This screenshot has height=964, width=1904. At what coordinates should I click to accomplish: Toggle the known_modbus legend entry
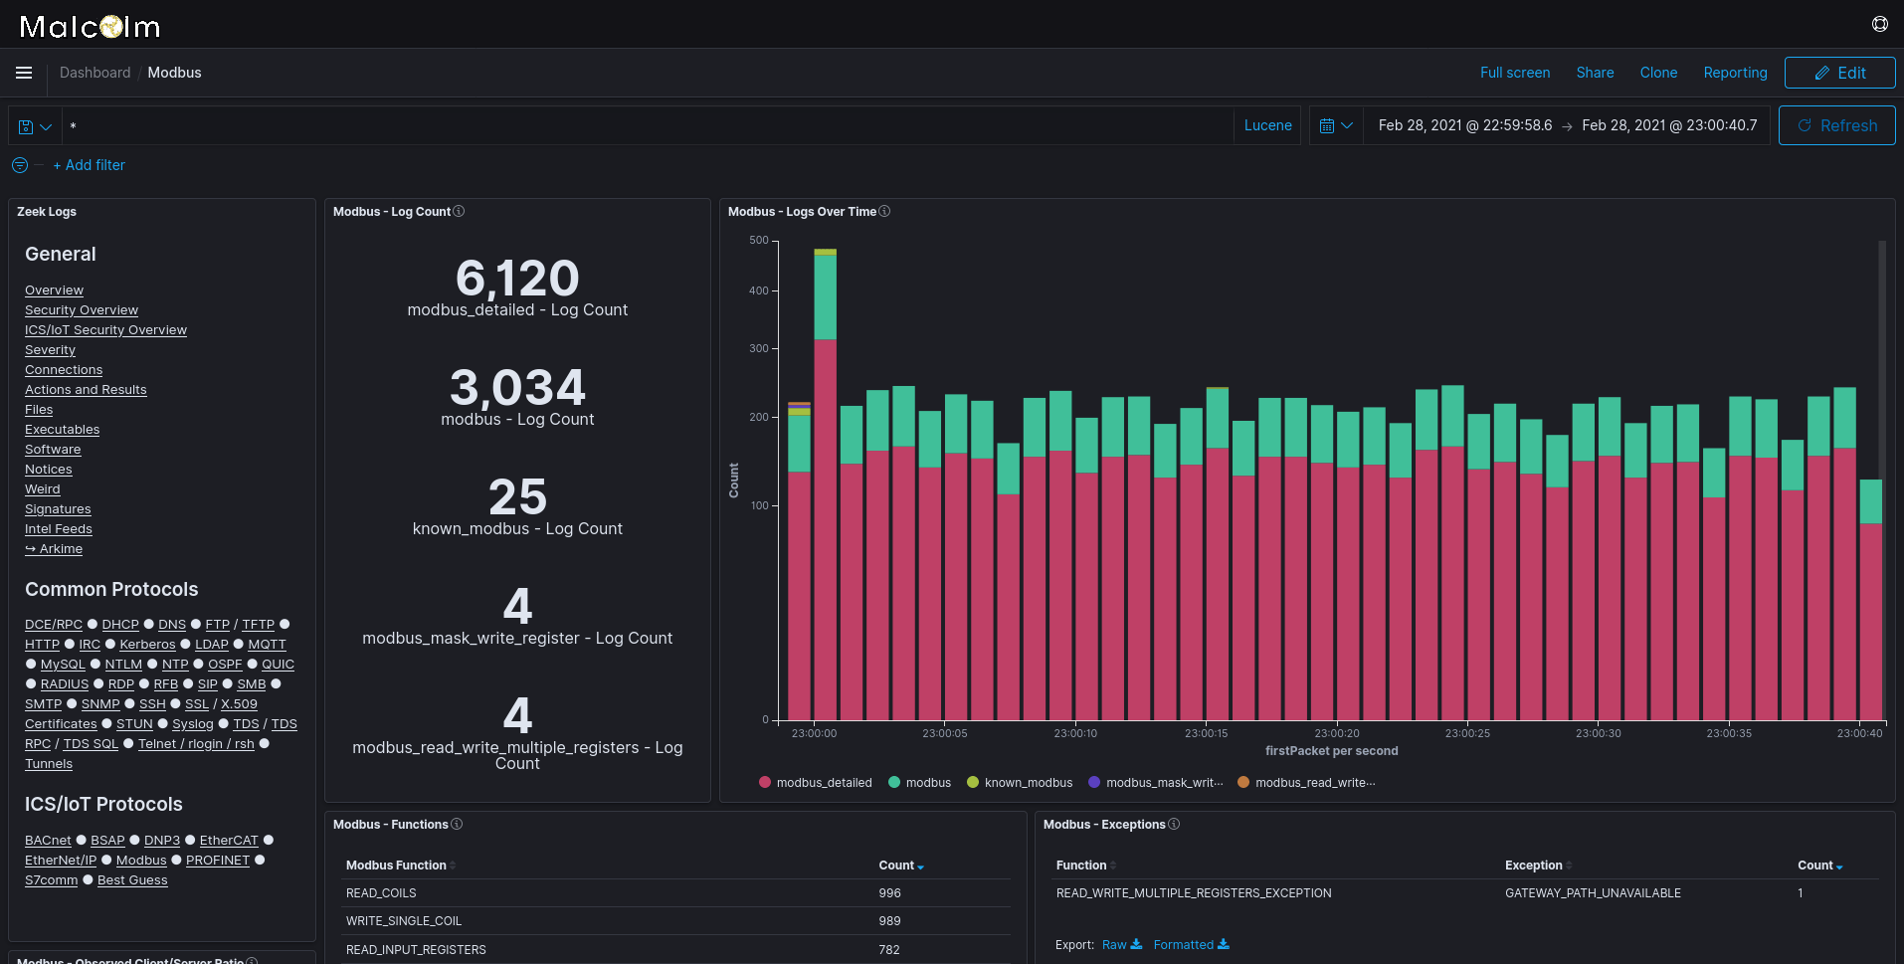point(1027,782)
